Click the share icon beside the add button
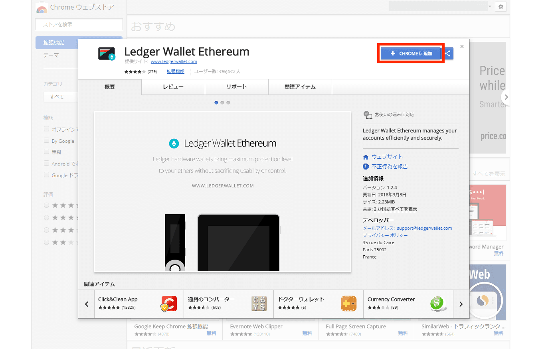The height and width of the screenshot is (349, 548). pyautogui.click(x=448, y=53)
